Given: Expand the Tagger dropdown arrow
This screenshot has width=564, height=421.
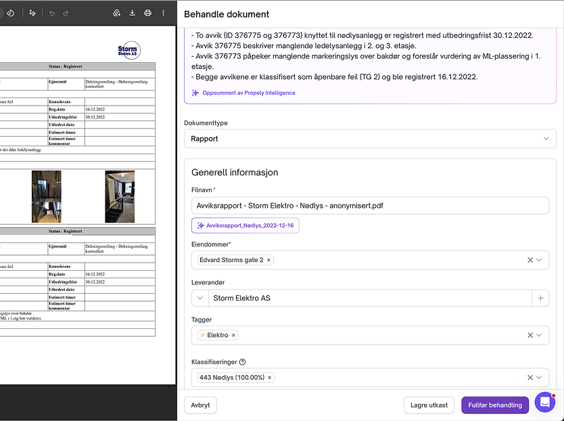Looking at the screenshot, I should pyautogui.click(x=539, y=335).
